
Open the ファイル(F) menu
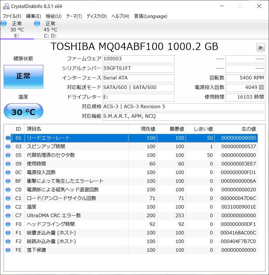coord(12,16)
